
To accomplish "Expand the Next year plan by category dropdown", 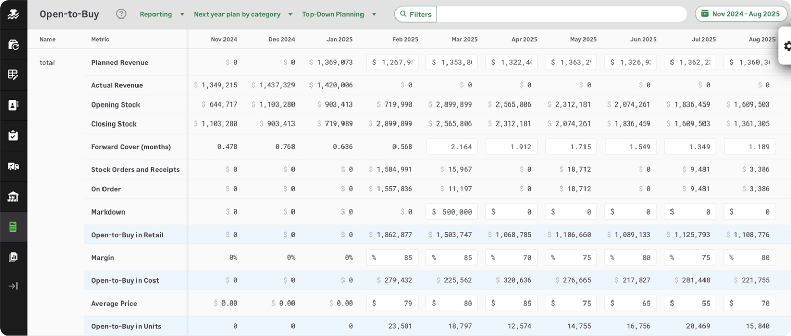I will click(242, 14).
